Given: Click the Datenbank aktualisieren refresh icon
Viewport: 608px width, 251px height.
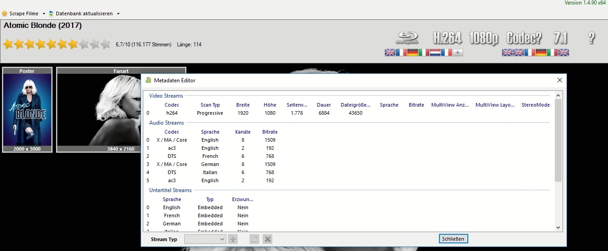Looking at the screenshot, I should 51,13.
